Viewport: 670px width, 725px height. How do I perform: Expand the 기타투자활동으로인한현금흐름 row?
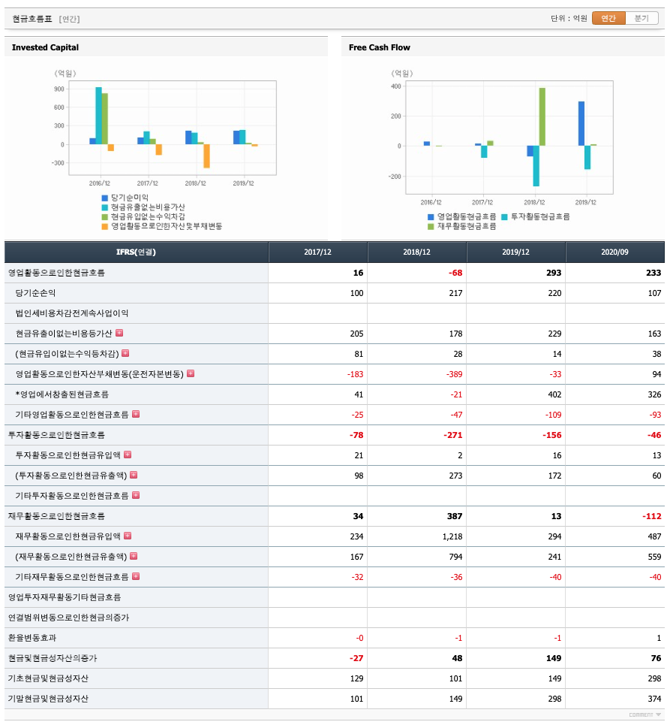coord(136,495)
